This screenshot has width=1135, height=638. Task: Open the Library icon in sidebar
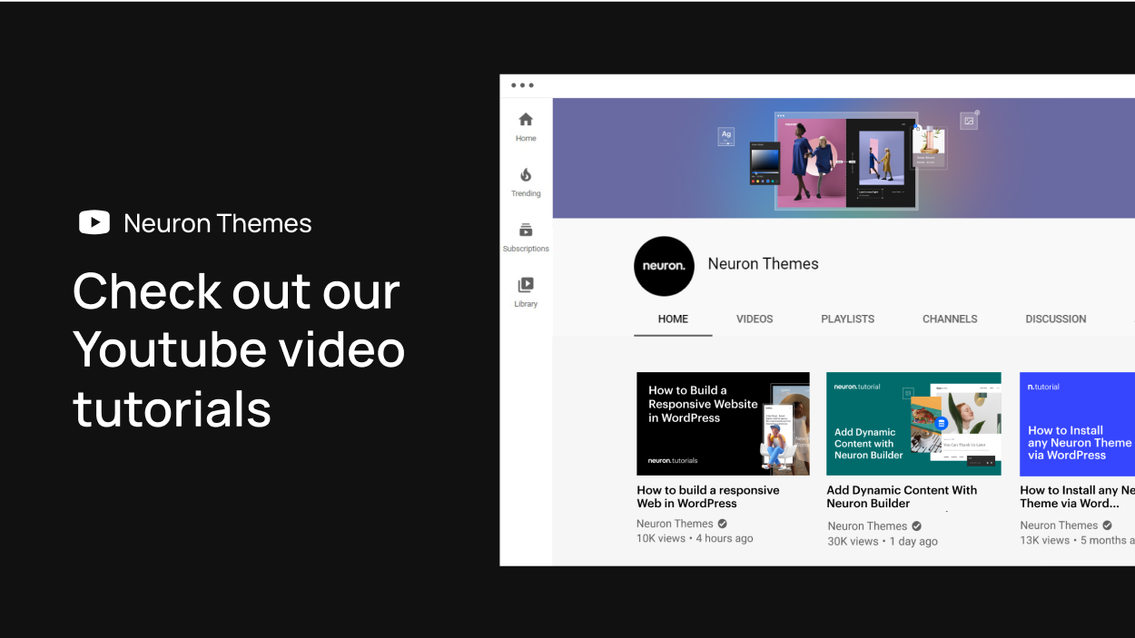[x=526, y=285]
